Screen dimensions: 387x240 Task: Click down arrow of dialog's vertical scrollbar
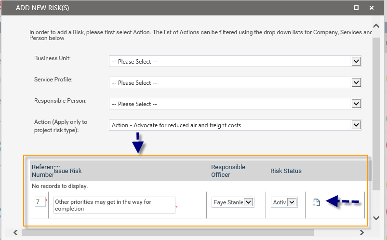[376, 218]
